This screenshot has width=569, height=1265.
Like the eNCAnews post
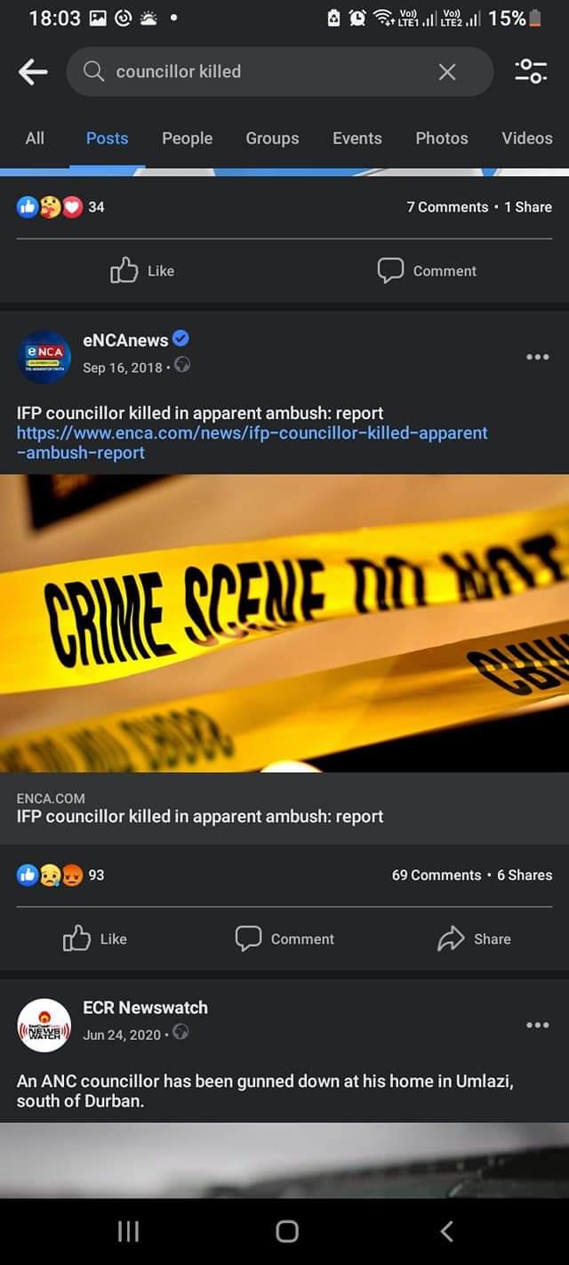(x=94, y=939)
